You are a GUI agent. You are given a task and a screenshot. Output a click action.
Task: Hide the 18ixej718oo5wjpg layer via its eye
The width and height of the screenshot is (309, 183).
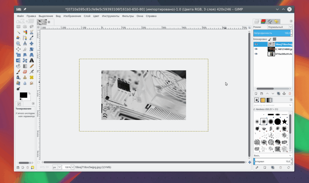tap(256, 44)
